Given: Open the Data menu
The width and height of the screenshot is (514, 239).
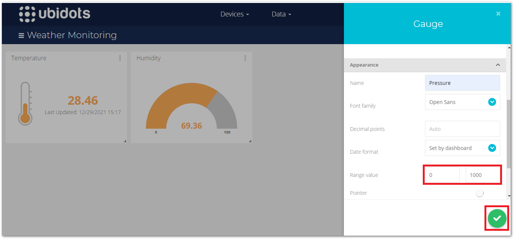Looking at the screenshot, I should click(x=281, y=14).
